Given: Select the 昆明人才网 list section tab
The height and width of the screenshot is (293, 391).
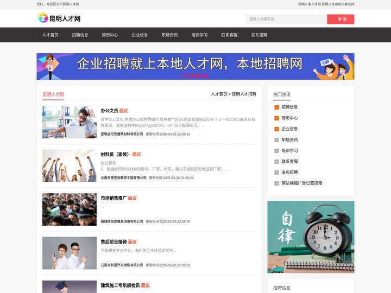Looking at the screenshot, I should (x=53, y=94).
